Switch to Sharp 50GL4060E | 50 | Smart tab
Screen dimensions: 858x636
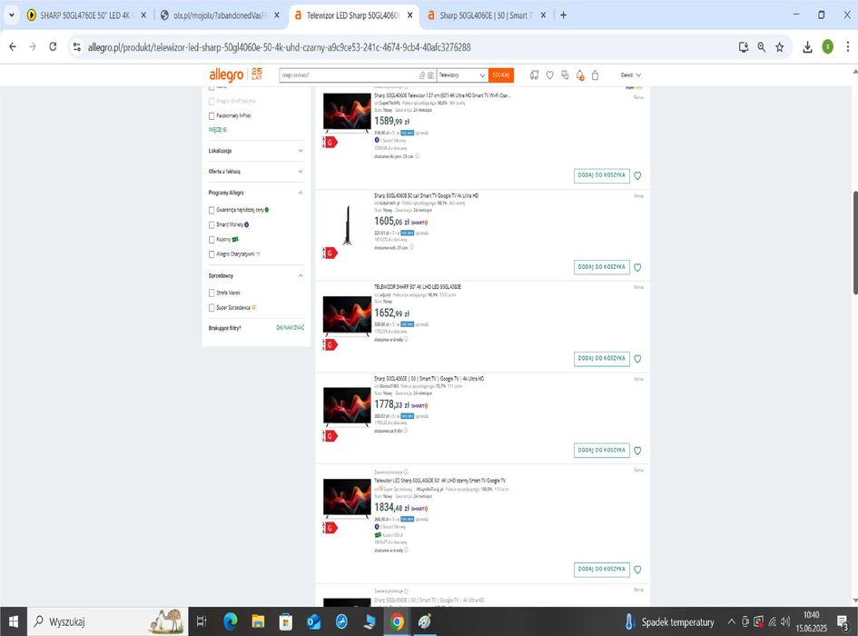point(486,15)
